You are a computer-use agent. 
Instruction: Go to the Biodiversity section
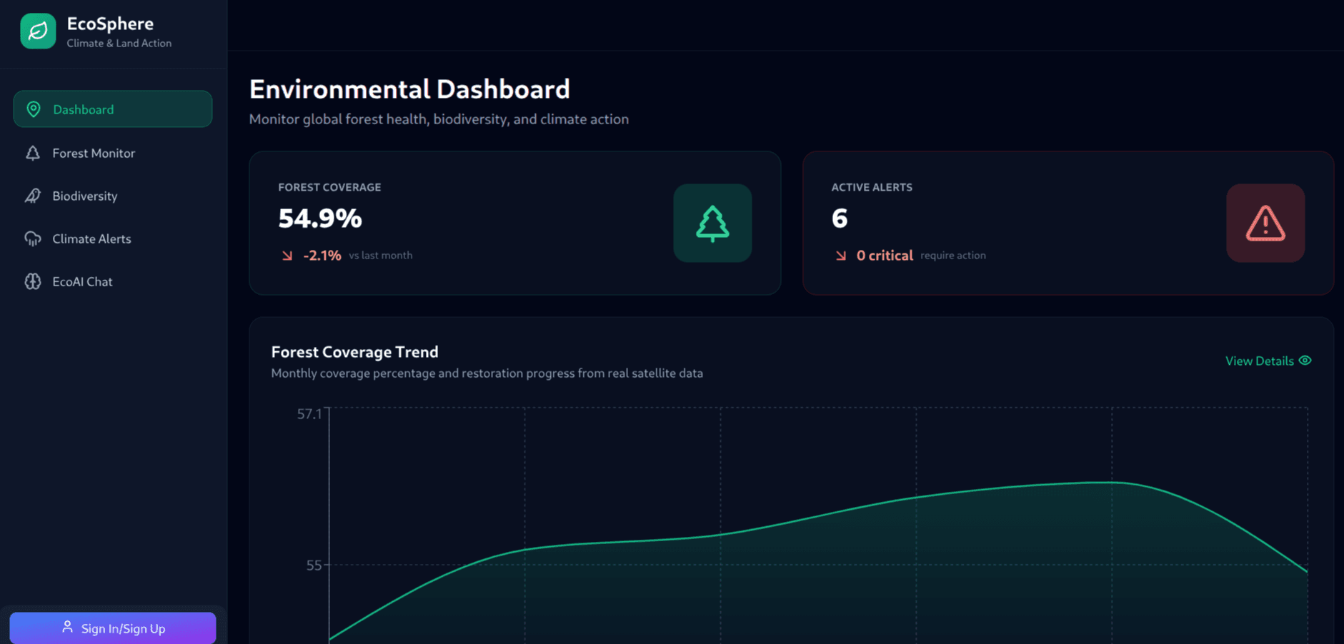(85, 196)
